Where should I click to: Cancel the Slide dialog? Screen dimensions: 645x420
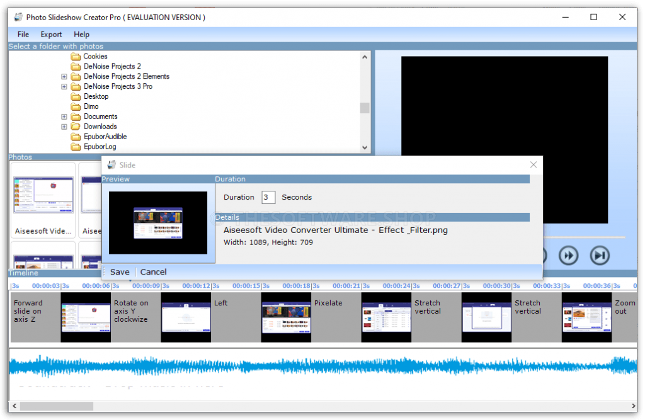pyautogui.click(x=153, y=271)
